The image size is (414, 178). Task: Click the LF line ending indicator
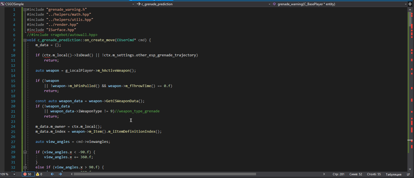tap(408, 174)
